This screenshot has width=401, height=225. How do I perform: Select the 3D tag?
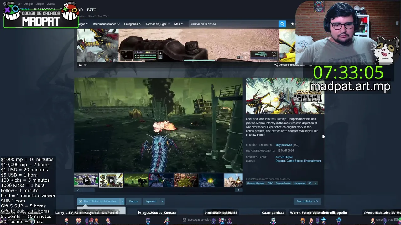[310, 183]
